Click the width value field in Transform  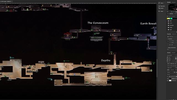tap(173, 41)
